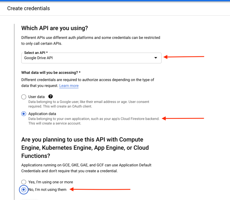
Task: Click the red arrow beside Application data description
Action: (183, 118)
